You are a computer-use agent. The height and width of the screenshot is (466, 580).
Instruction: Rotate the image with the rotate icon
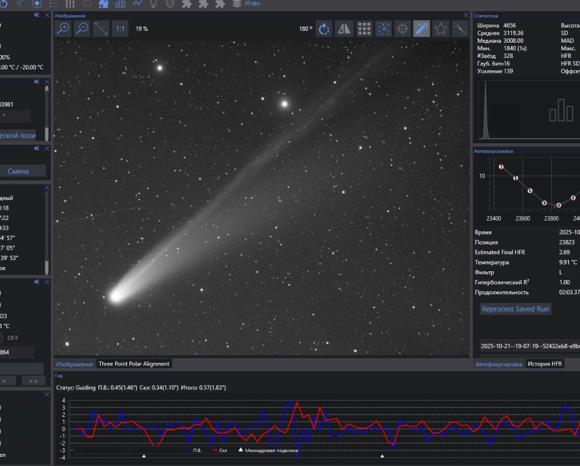[324, 29]
